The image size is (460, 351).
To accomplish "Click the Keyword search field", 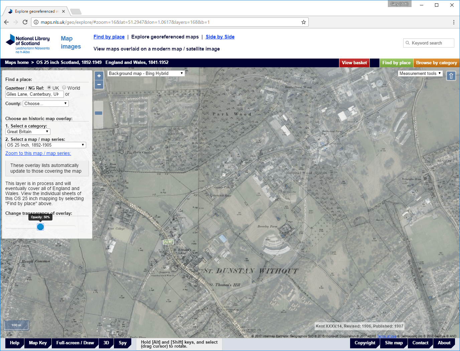I will [429, 43].
